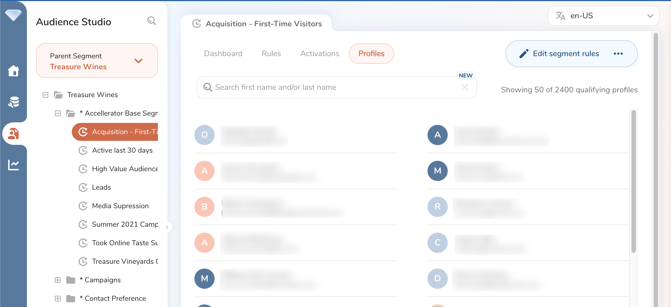Screen dimensions: 671x307
Task: Click the diamond logo at top left
Action: click(x=13, y=15)
